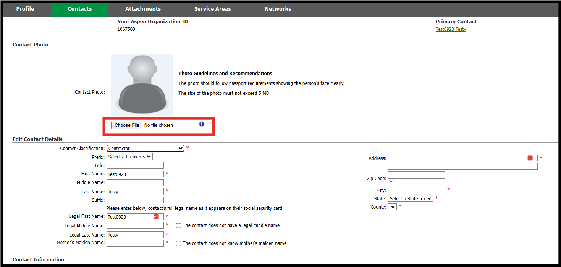Switch to the Profile tab
The width and height of the screenshot is (561, 267).
point(25,9)
